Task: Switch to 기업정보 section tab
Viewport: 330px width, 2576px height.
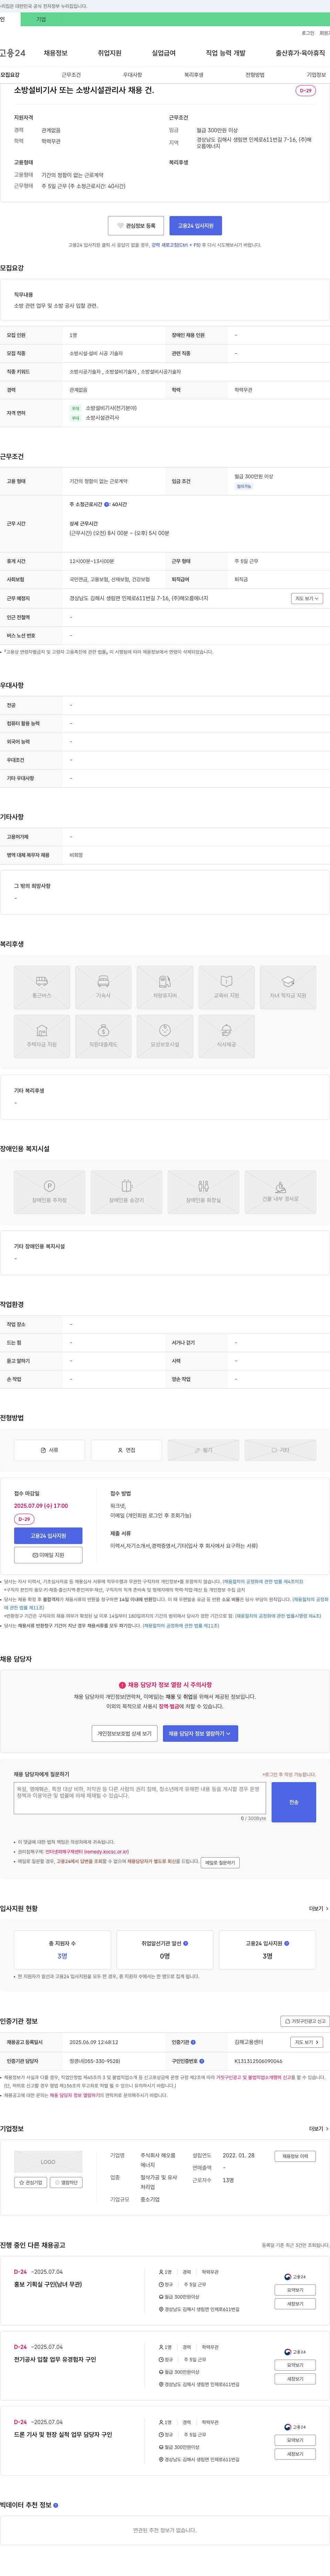Action: pyautogui.click(x=316, y=75)
